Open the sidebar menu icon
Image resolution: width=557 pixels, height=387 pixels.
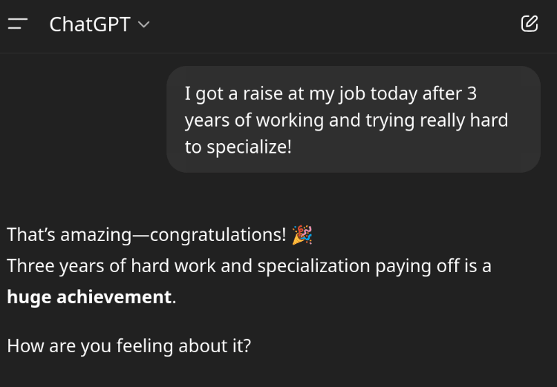(18, 24)
